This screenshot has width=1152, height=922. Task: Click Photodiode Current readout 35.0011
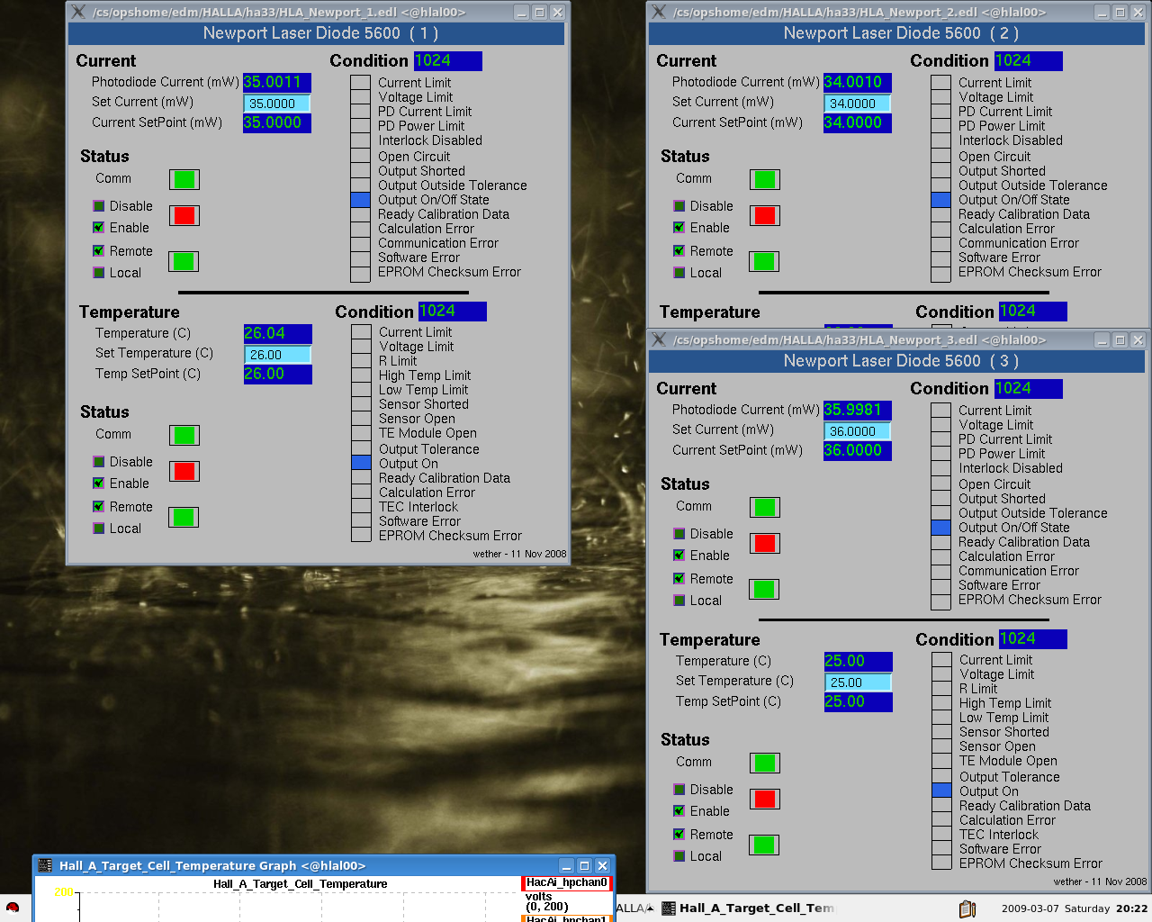pos(277,82)
